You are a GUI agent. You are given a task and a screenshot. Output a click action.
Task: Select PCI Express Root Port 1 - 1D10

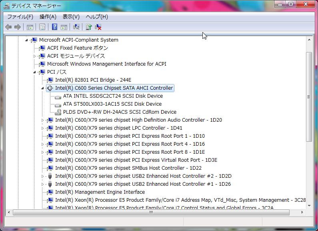tap(130, 136)
